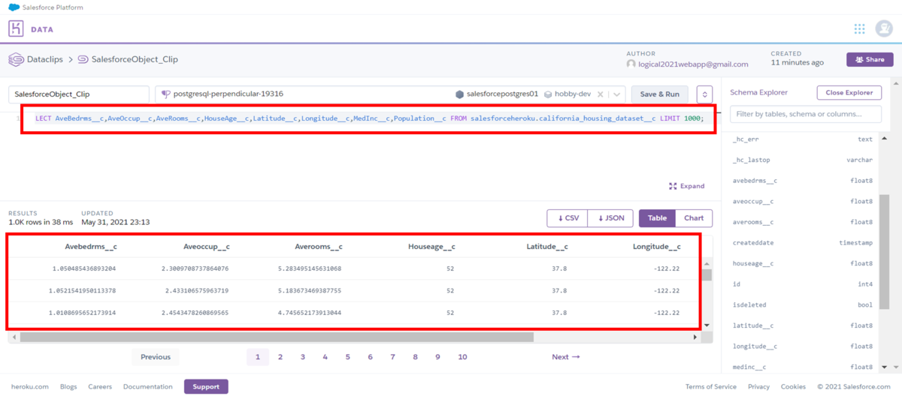Click the Averooms__c column header

tap(319, 246)
